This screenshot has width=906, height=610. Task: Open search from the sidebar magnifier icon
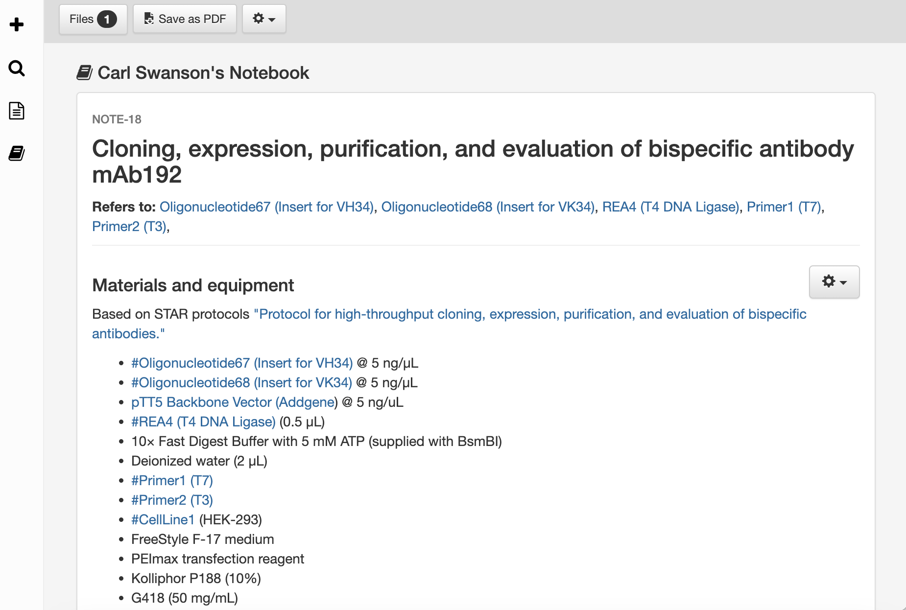pos(17,68)
